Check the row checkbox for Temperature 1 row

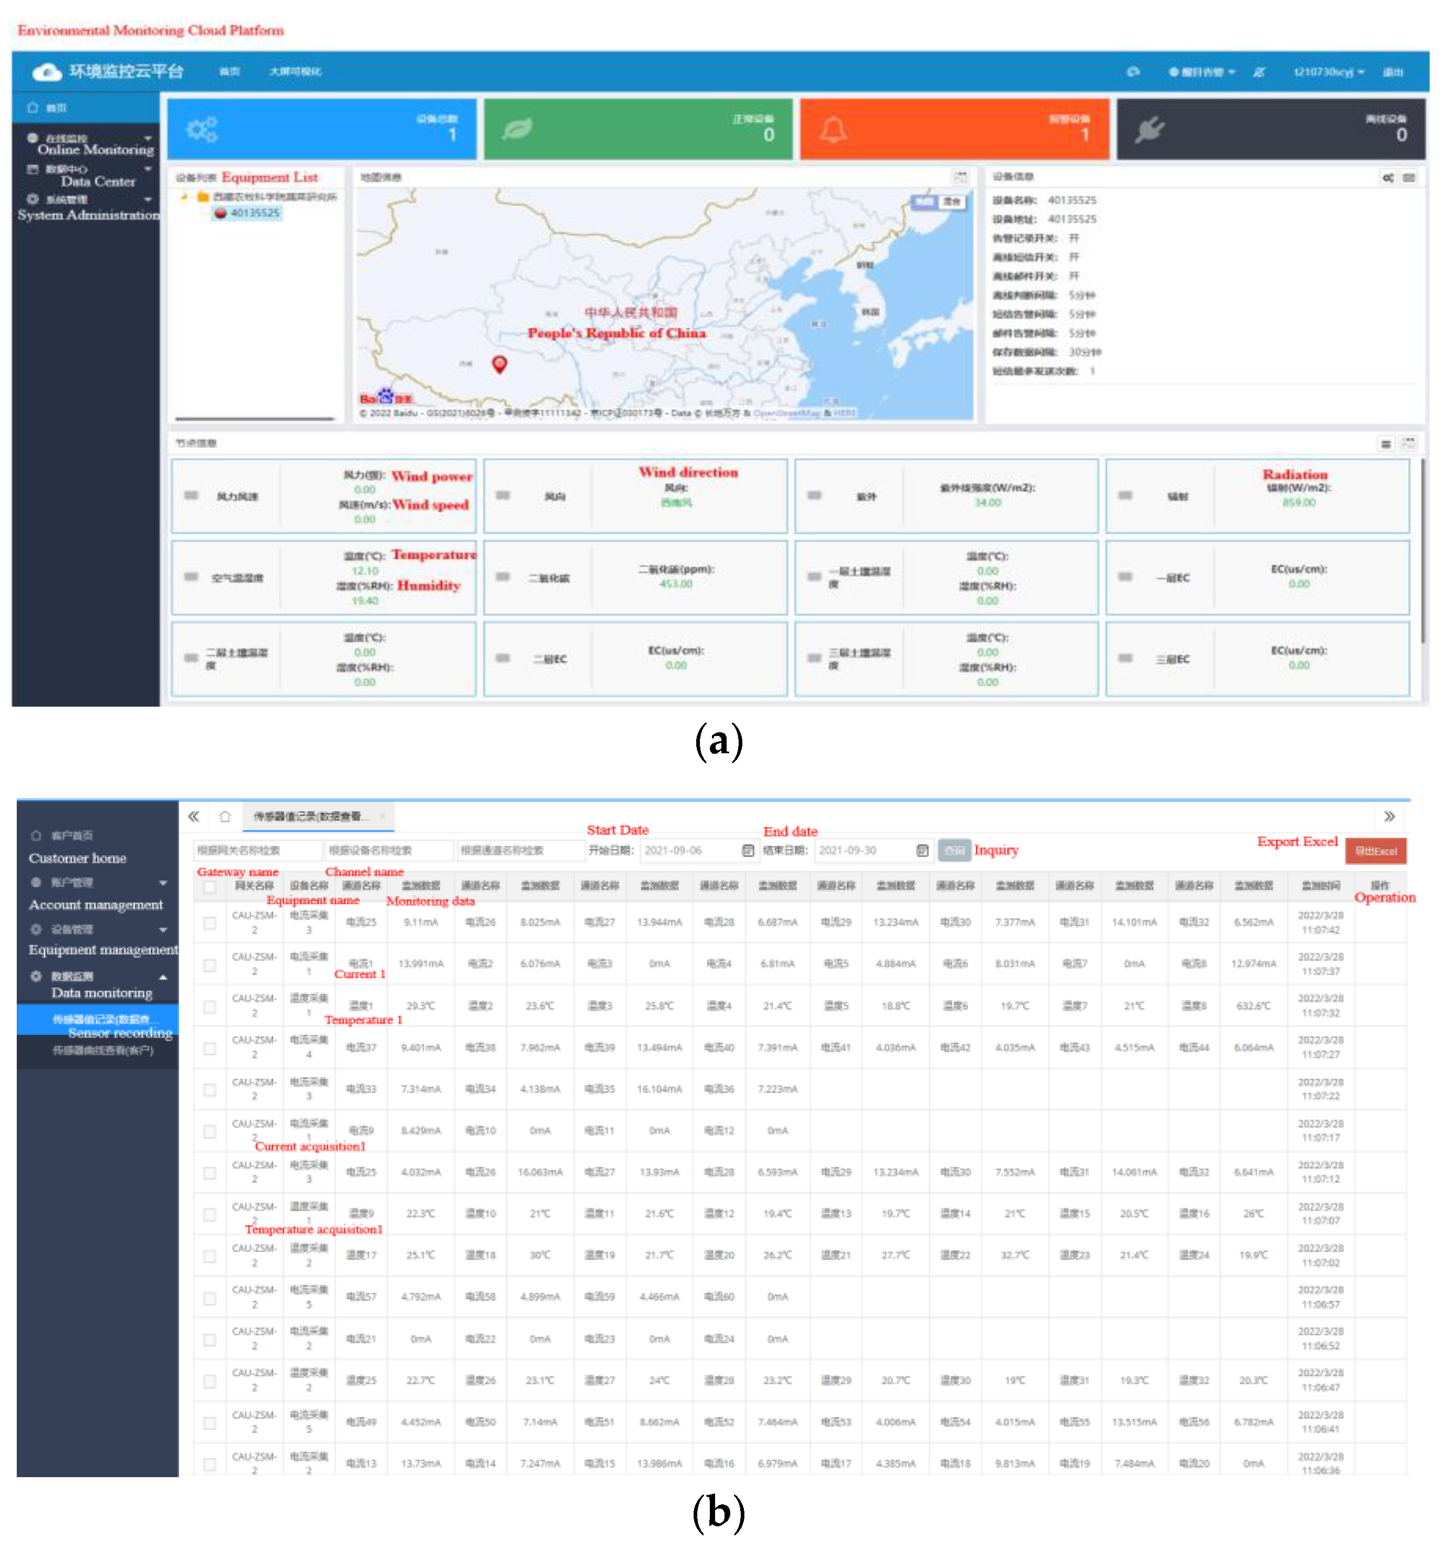(209, 1006)
